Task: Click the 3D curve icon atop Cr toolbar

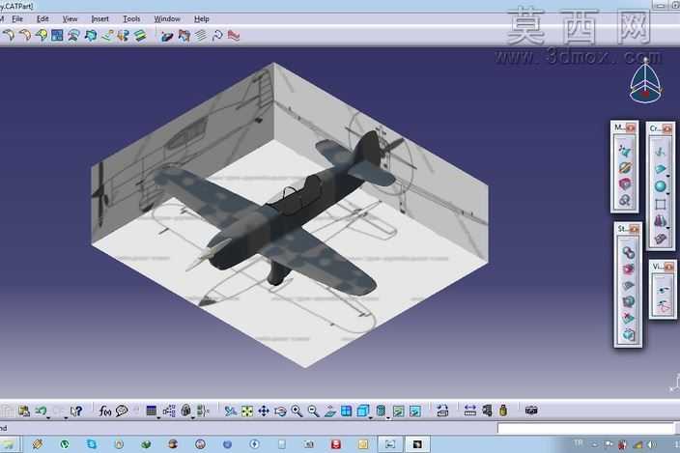Action: pos(660,152)
